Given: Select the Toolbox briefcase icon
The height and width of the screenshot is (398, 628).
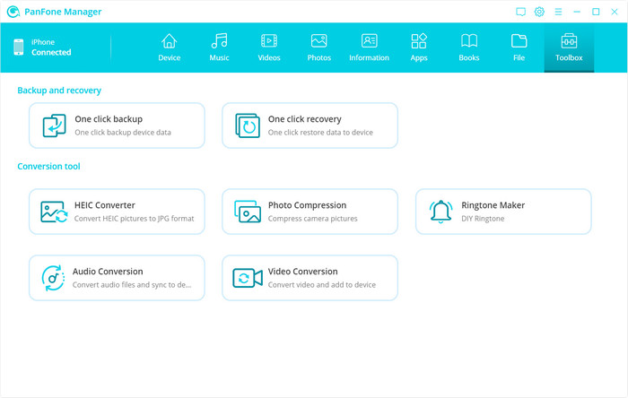Looking at the screenshot, I should (x=569, y=41).
